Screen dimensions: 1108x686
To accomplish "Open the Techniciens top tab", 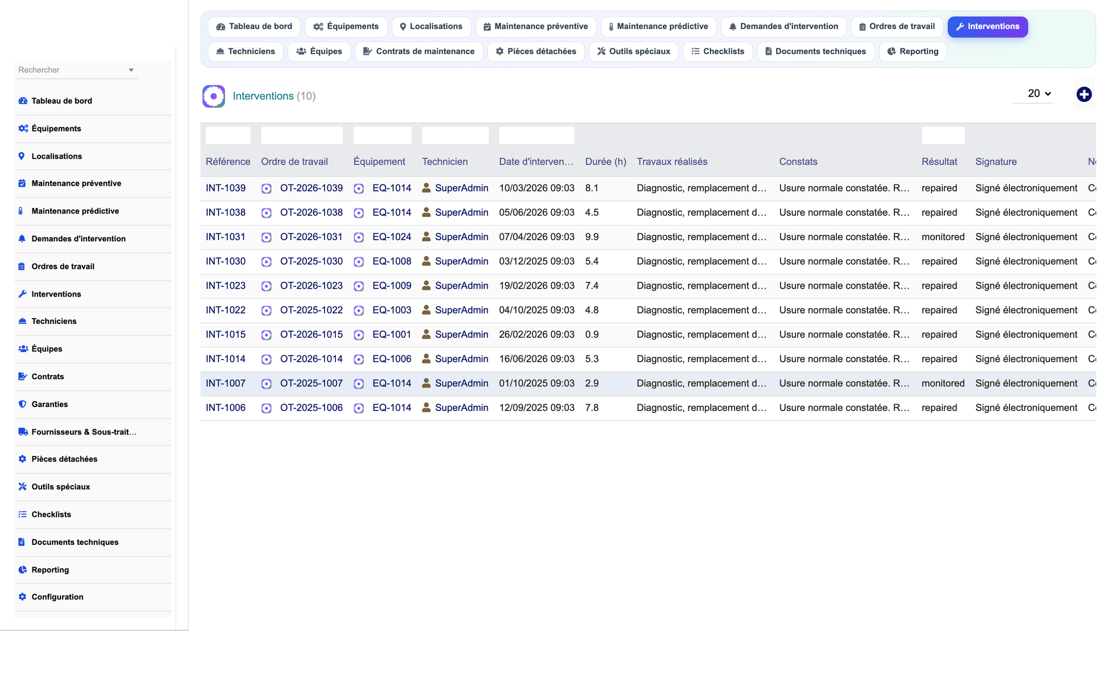I will 245,52.
